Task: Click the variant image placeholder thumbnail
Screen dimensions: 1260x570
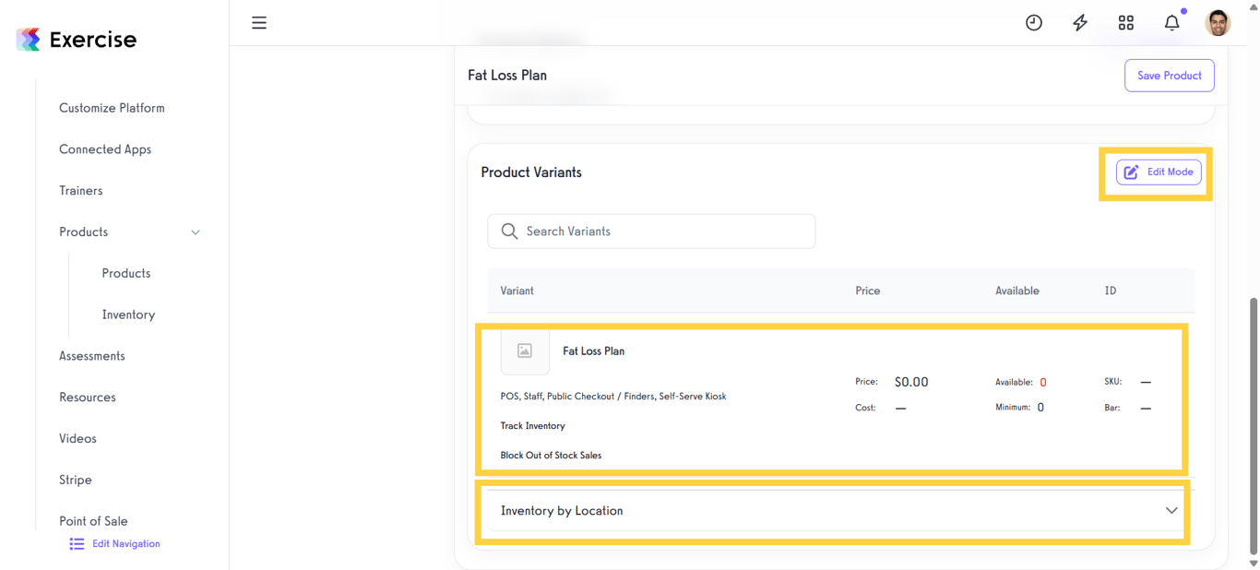Action: point(525,350)
